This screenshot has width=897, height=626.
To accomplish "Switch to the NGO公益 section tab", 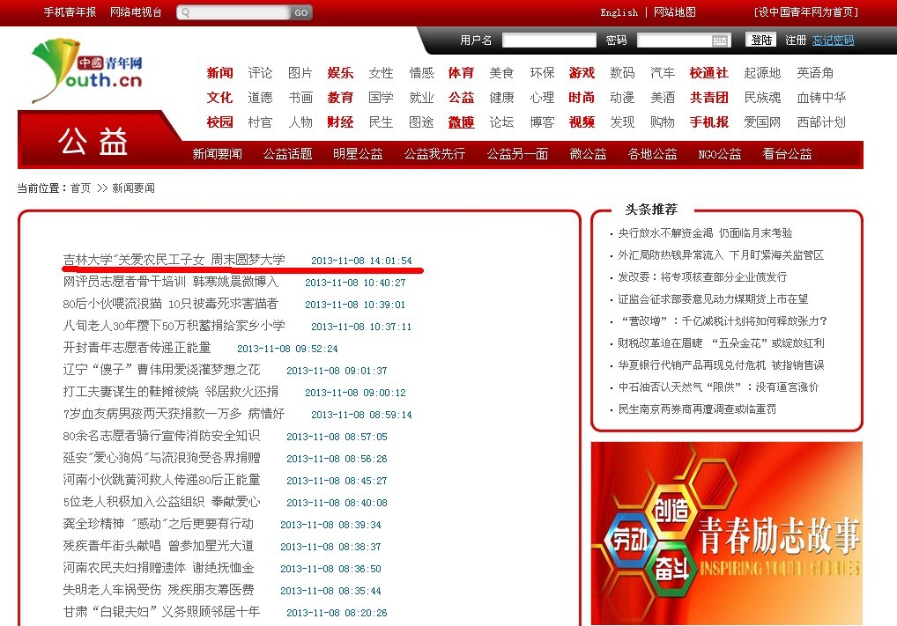I will tap(719, 154).
